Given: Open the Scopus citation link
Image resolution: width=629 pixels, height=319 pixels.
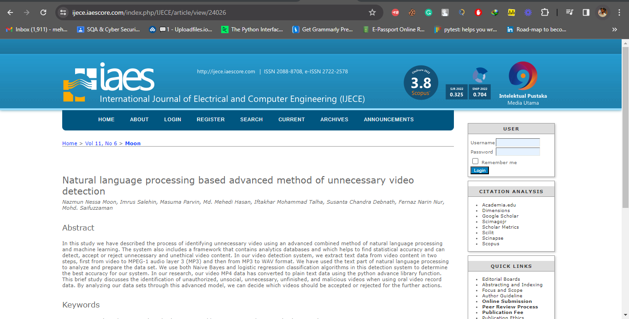Looking at the screenshot, I should (x=491, y=244).
